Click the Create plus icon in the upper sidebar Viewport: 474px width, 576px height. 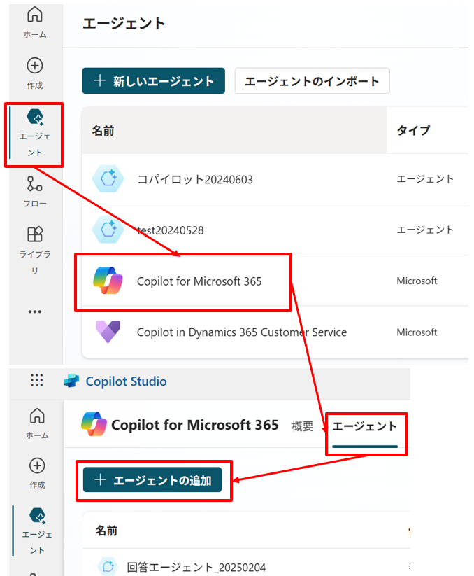tap(35, 66)
